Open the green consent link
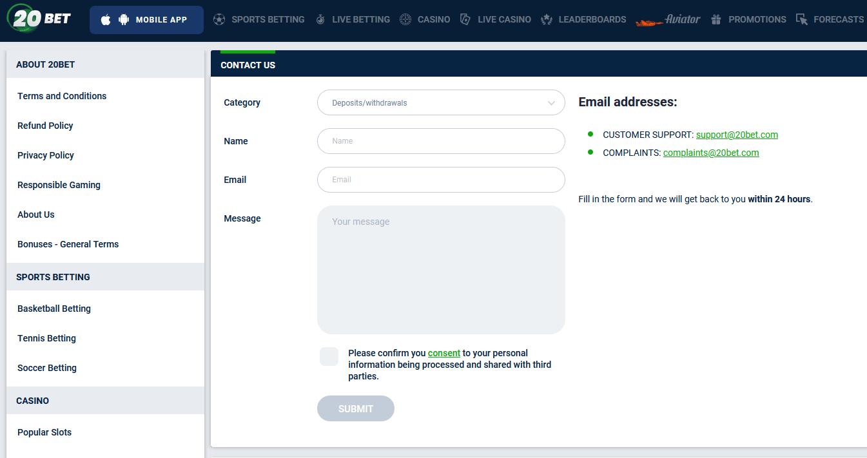 [x=444, y=353]
